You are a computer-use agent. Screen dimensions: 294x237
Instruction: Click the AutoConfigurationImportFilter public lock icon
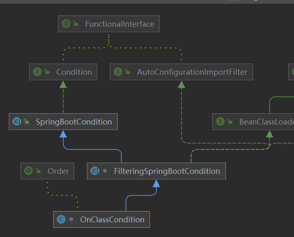pos(127,71)
